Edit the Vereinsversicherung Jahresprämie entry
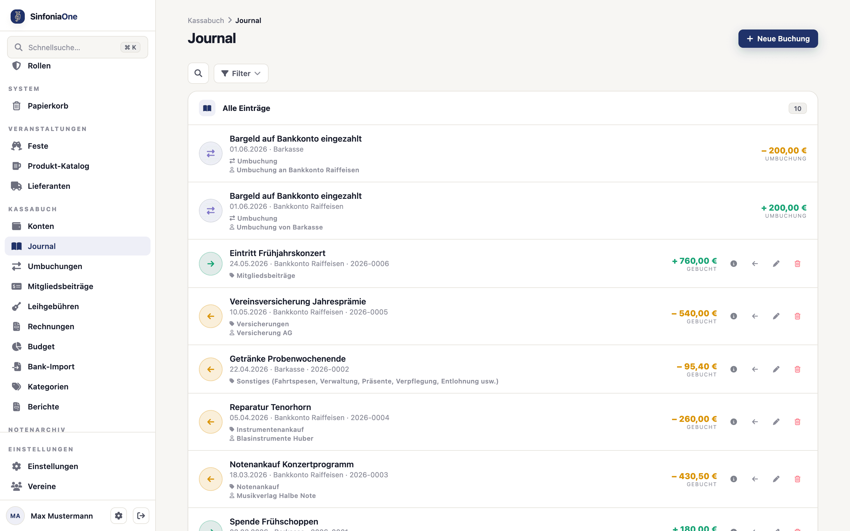The height and width of the screenshot is (531, 850). point(776,316)
